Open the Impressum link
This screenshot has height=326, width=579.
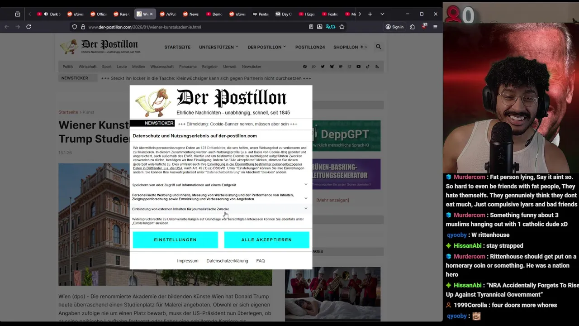pyautogui.click(x=188, y=261)
